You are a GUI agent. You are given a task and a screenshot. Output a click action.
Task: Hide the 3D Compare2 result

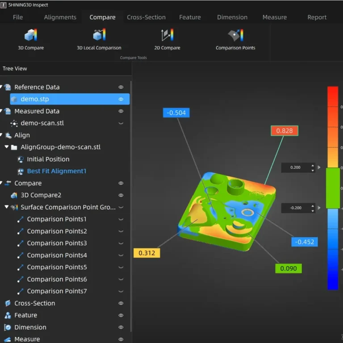pyautogui.click(x=121, y=195)
